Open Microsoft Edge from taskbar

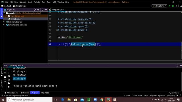tap(63, 99)
